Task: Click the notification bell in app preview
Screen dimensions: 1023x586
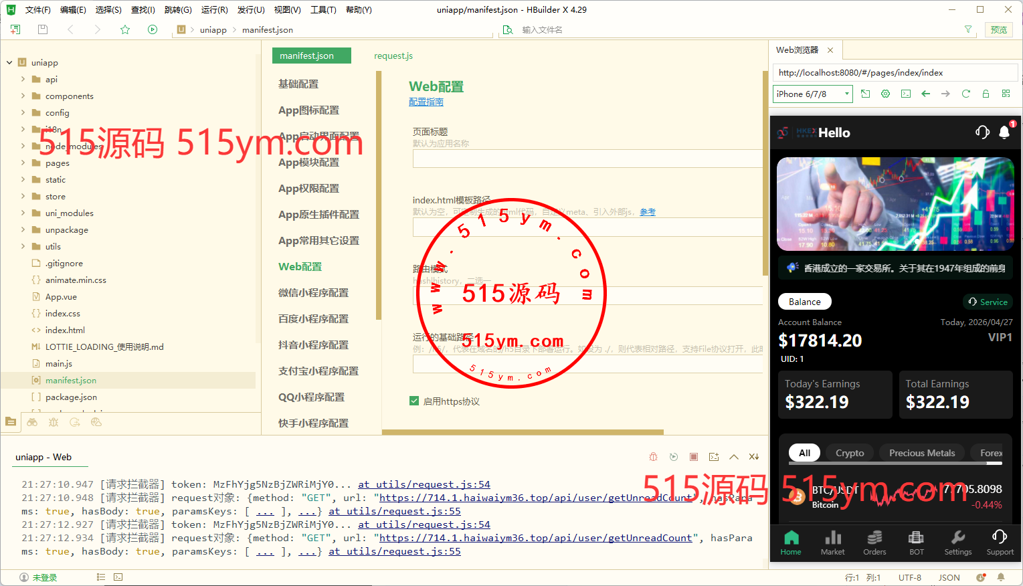Action: click(1004, 132)
